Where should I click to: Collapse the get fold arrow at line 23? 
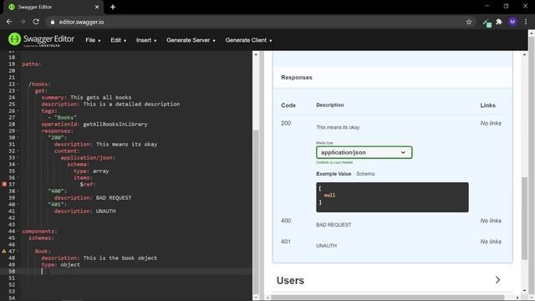[x=18, y=91]
